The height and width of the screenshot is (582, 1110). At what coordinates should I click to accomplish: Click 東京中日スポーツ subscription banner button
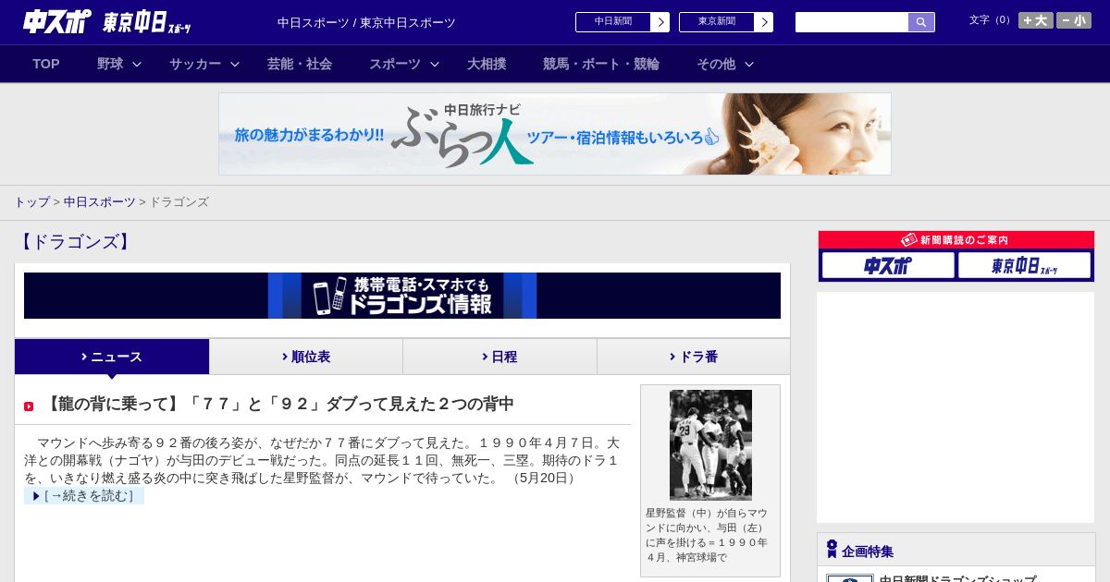pos(1025,266)
